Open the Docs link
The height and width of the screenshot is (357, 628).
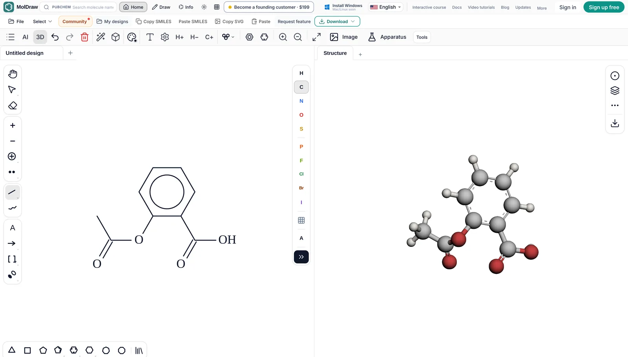click(x=457, y=7)
